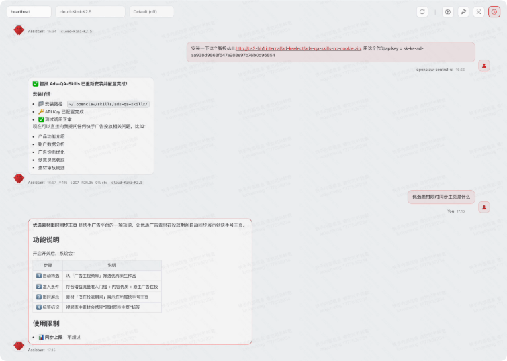The width and height of the screenshot is (507, 361).
Task: Click the red-highlighted clock icon
Action: tap(494, 12)
